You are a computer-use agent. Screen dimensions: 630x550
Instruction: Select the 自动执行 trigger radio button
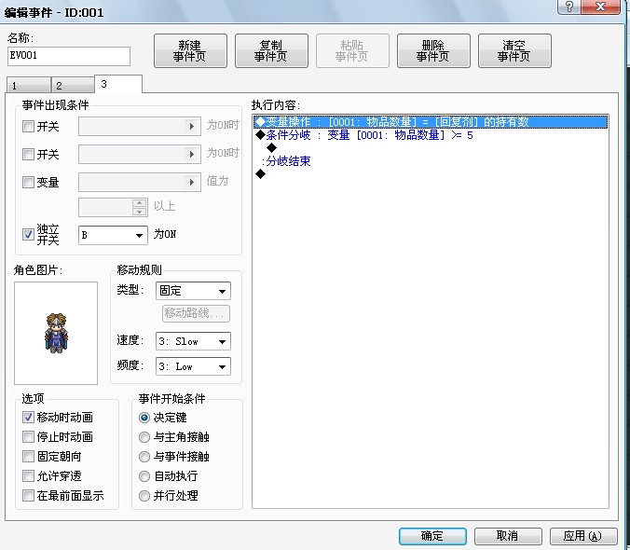[x=144, y=476]
